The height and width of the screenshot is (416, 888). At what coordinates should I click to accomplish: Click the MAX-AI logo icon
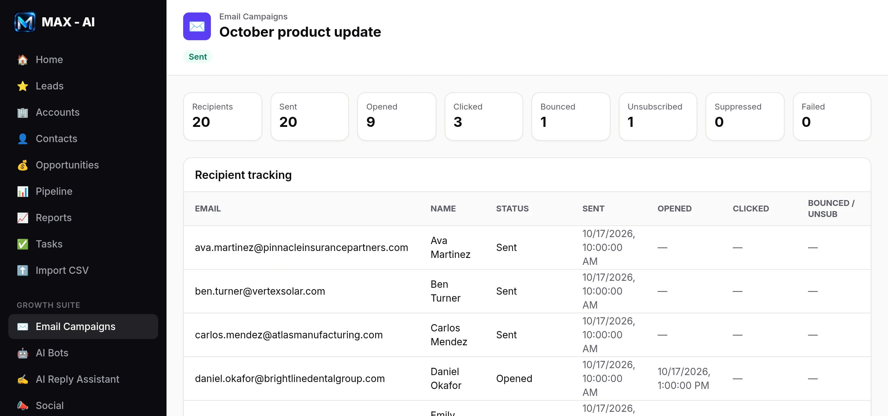click(25, 22)
